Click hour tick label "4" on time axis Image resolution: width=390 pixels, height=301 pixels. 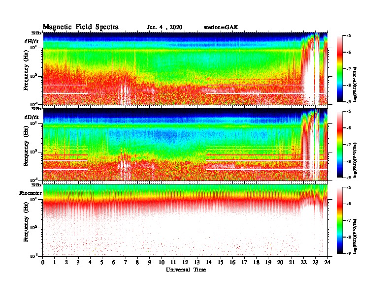[90, 262]
